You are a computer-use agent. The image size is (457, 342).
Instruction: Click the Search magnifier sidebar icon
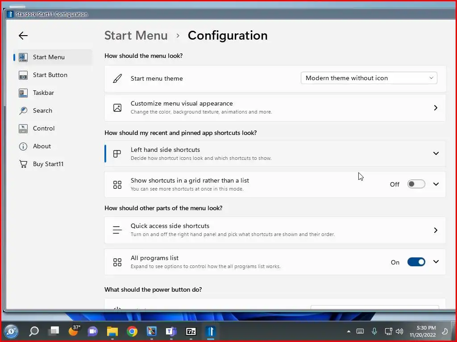coord(23,110)
